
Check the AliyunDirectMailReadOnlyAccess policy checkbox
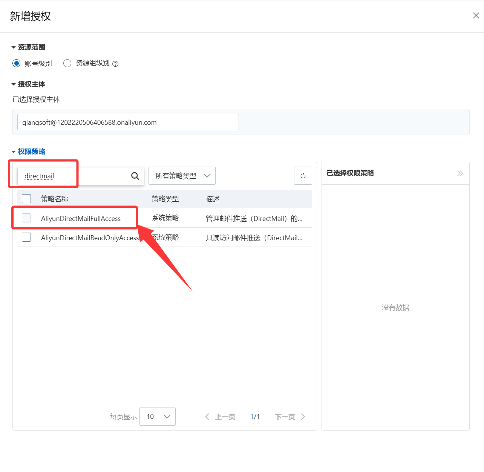click(26, 238)
